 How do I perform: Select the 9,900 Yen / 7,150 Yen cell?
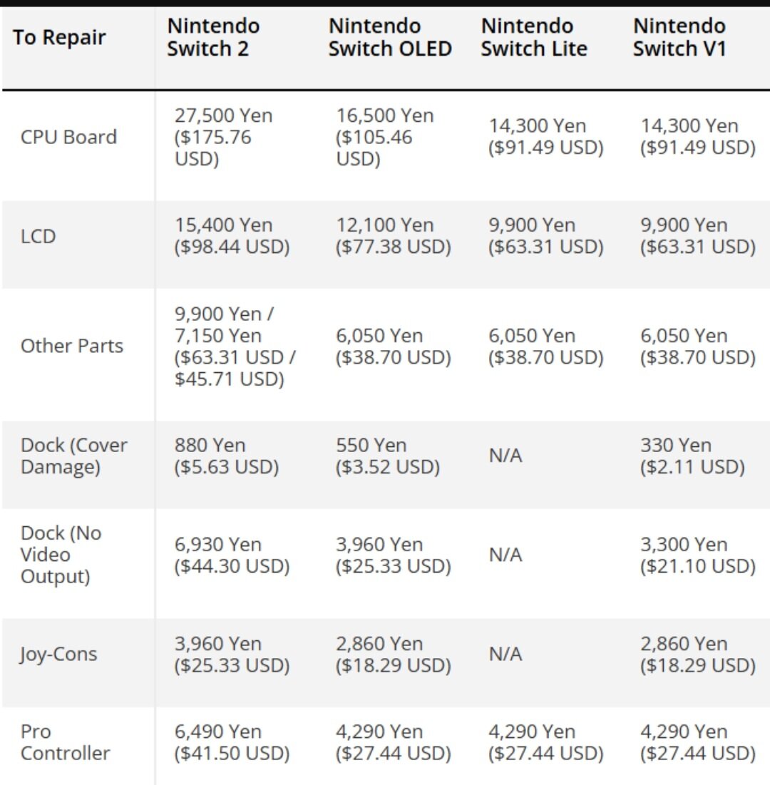point(235,346)
